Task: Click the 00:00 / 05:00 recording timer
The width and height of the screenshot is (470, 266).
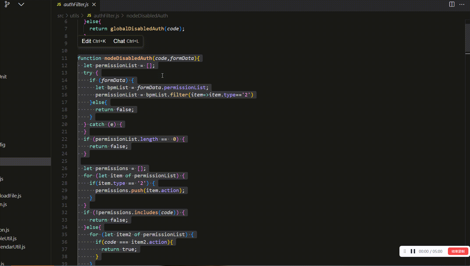Action: pos(430,251)
